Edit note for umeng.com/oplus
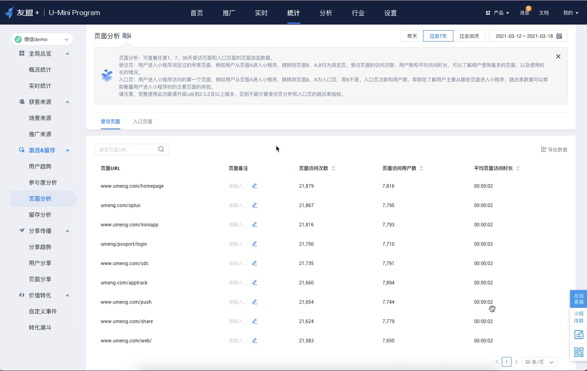The width and height of the screenshot is (587, 371). 255,205
